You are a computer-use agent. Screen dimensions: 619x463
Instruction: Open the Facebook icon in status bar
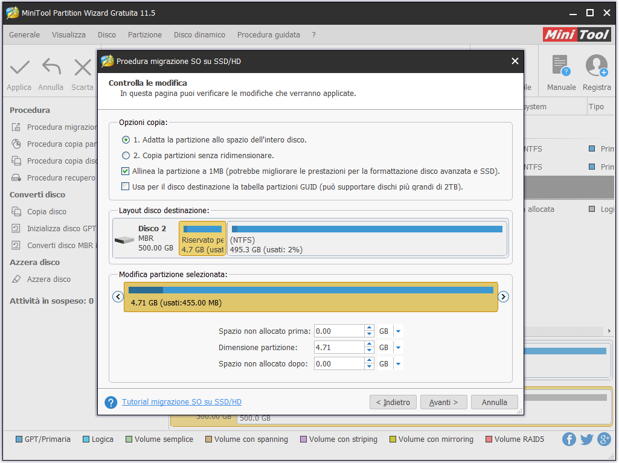coord(569,439)
